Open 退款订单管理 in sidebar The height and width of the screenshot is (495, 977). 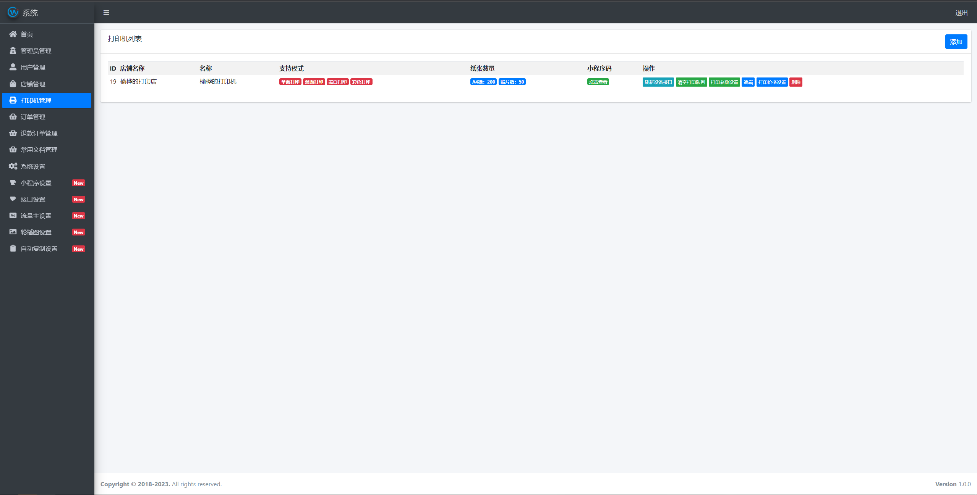[47, 133]
